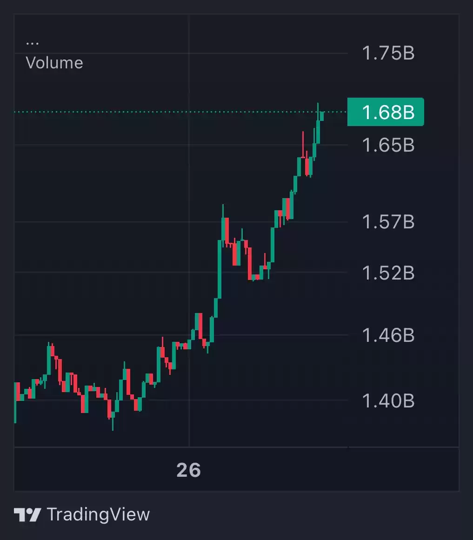Click the date label 26 on time axis
The height and width of the screenshot is (540, 473).
189,470
